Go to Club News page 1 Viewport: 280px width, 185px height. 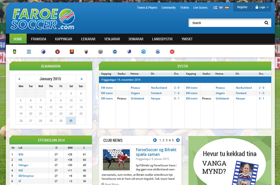[160, 140]
